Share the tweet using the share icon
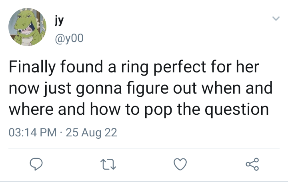 click(x=252, y=164)
